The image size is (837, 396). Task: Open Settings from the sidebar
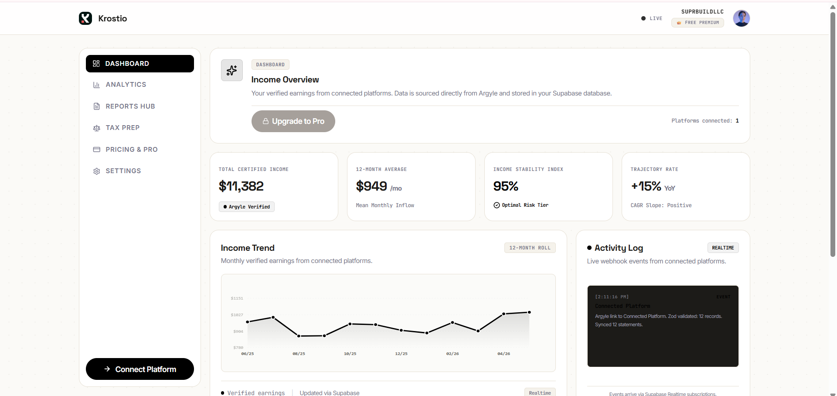pyautogui.click(x=140, y=171)
